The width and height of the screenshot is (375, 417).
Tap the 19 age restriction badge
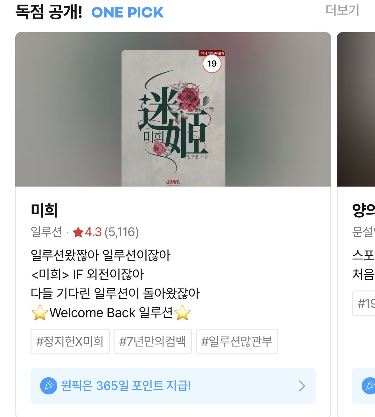[x=212, y=64]
